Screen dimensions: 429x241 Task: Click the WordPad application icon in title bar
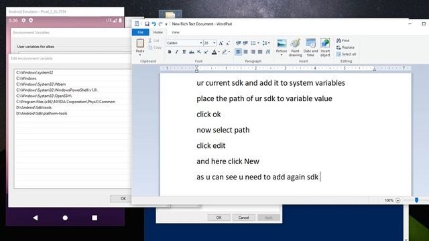pyautogui.click(x=137, y=24)
